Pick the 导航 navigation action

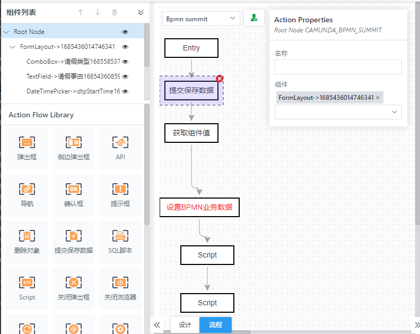27,195
